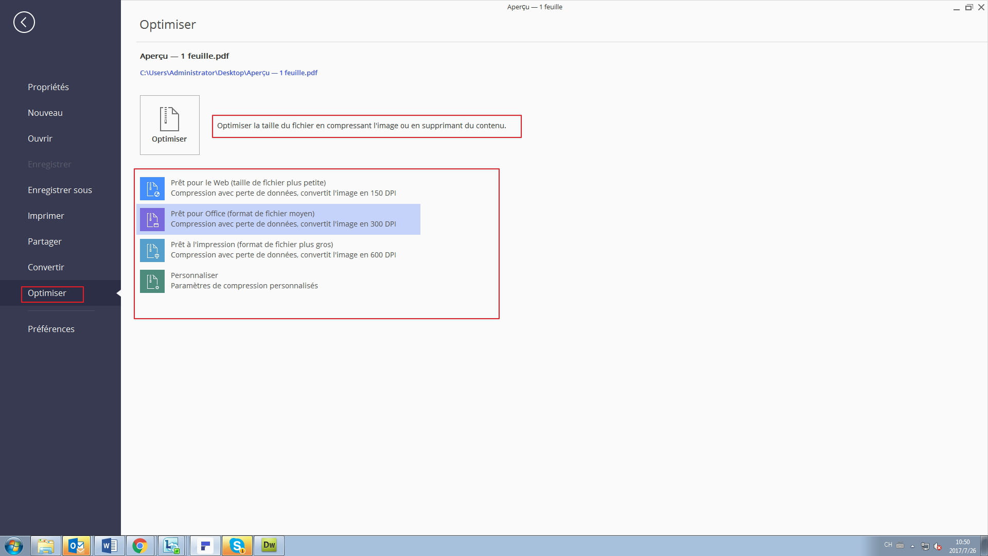The width and height of the screenshot is (988, 556).
Task: Launch Chrome from the taskbar
Action: [140, 546]
